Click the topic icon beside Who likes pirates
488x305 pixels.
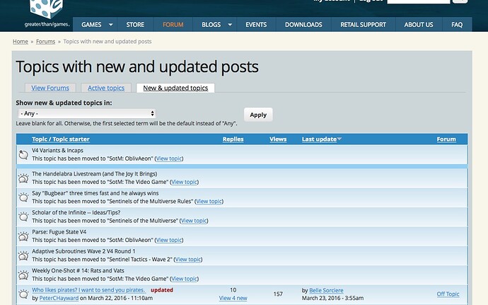point(23,294)
